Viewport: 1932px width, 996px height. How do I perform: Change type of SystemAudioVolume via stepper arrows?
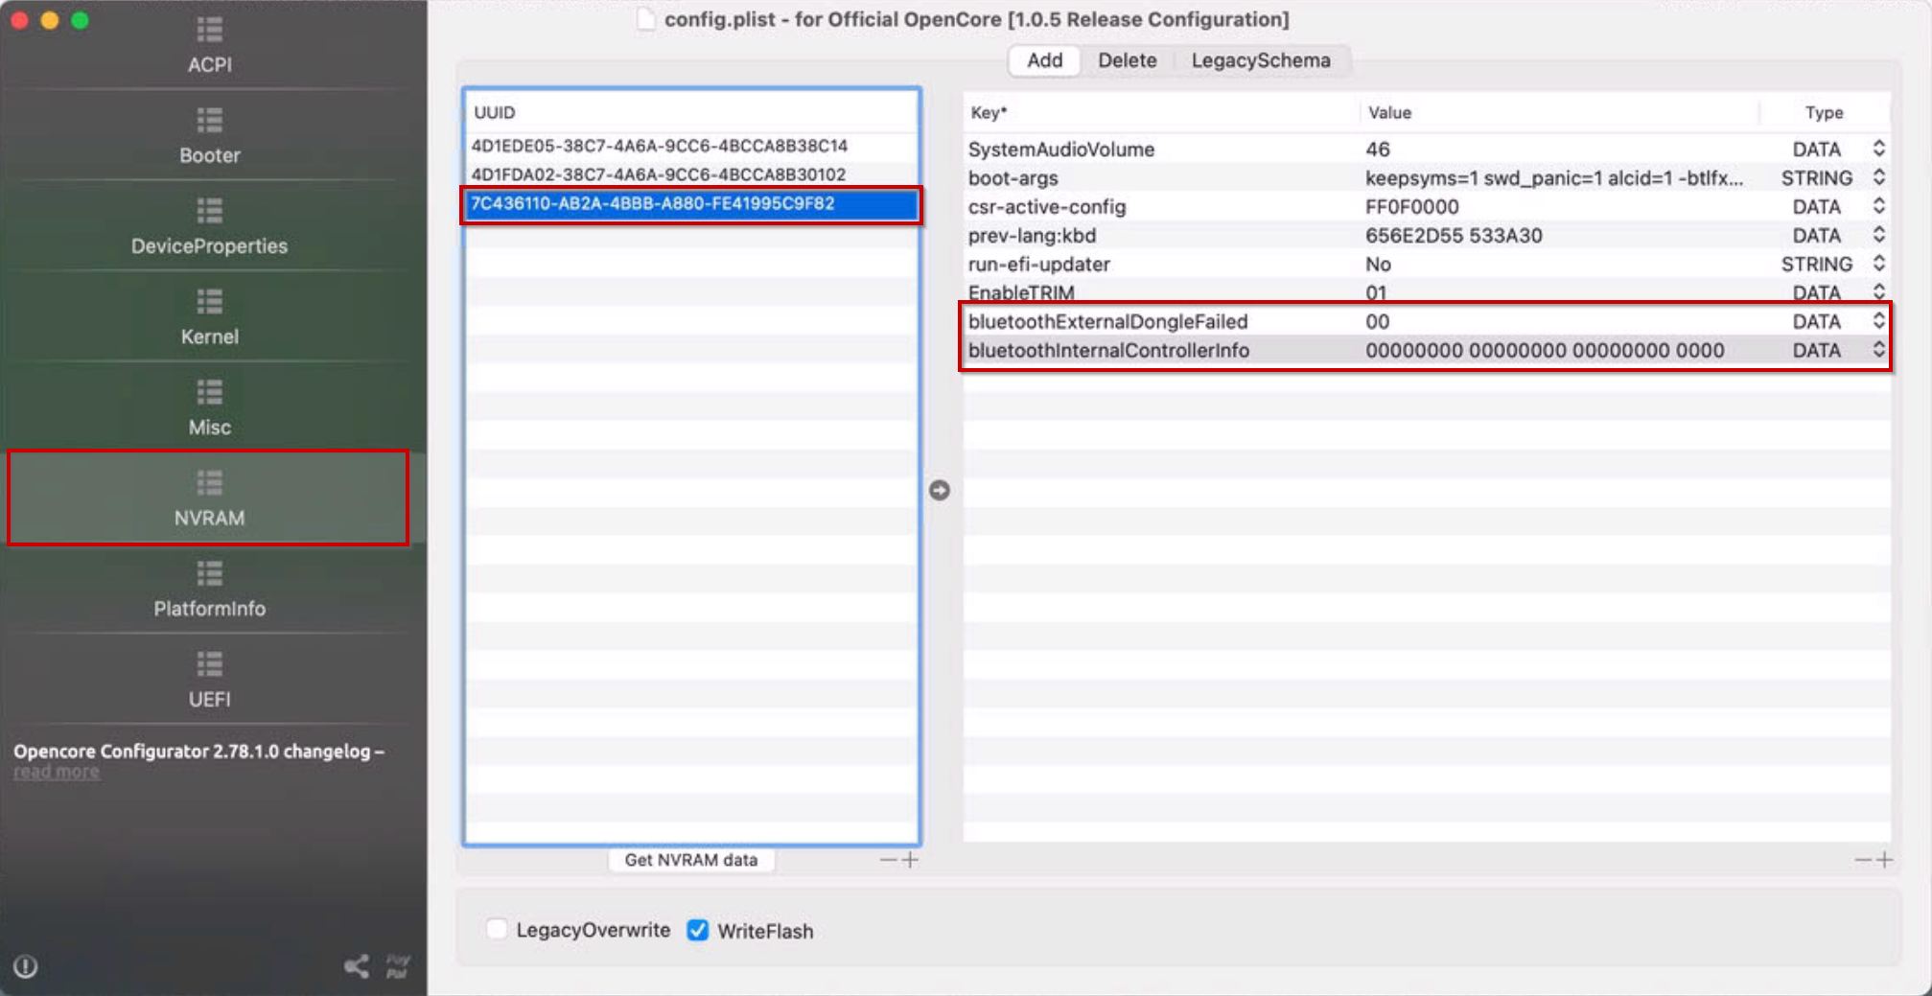1878,150
